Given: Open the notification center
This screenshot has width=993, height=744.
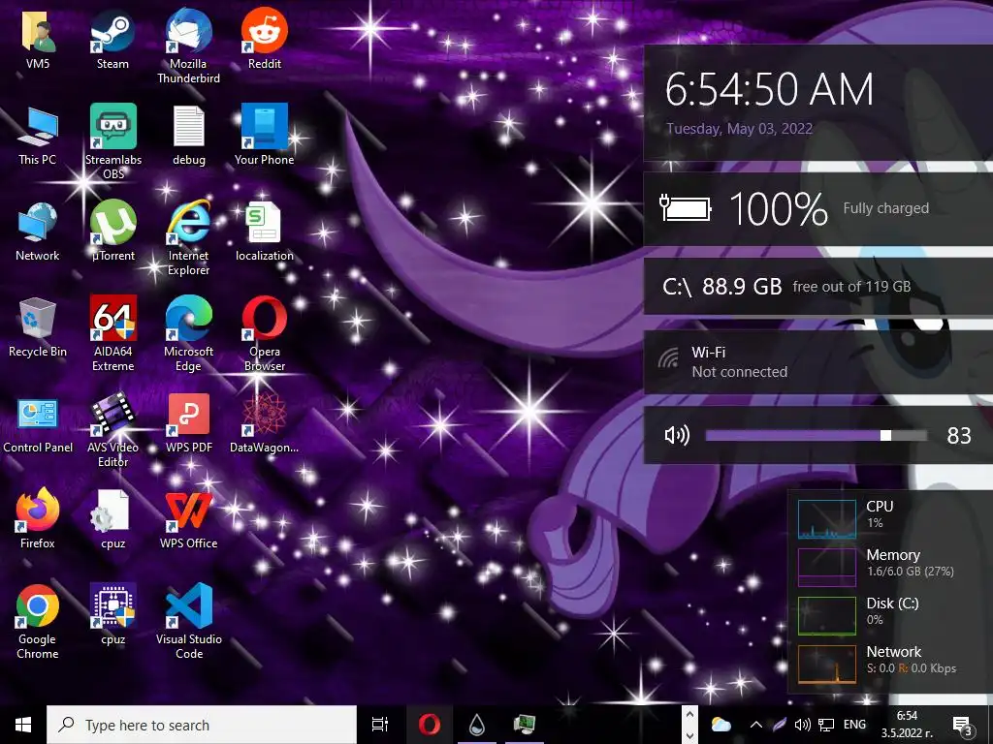Looking at the screenshot, I should pyautogui.click(x=962, y=725).
